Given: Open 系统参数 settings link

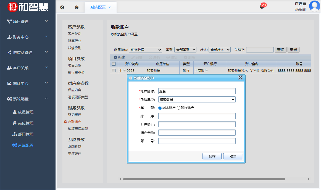Looking at the screenshot, I should click(75, 146).
